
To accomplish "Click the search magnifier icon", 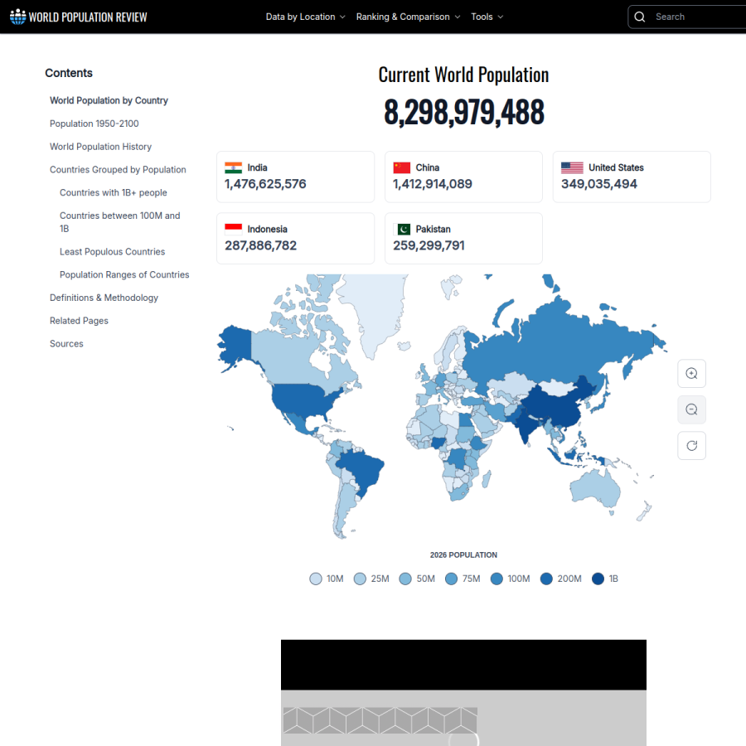I will tap(640, 17).
